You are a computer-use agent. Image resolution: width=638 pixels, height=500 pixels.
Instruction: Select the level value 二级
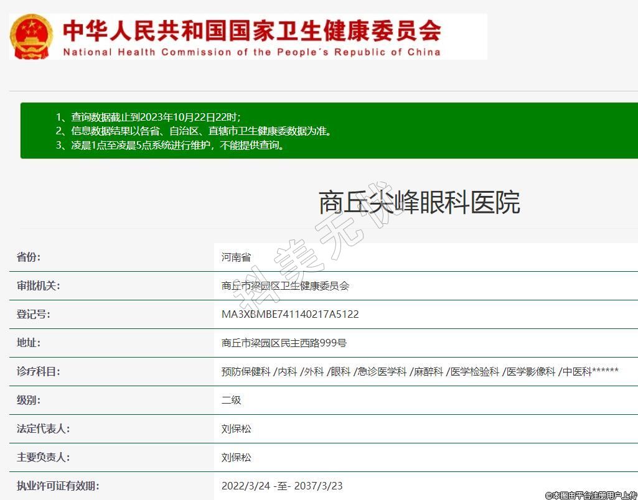pos(231,400)
